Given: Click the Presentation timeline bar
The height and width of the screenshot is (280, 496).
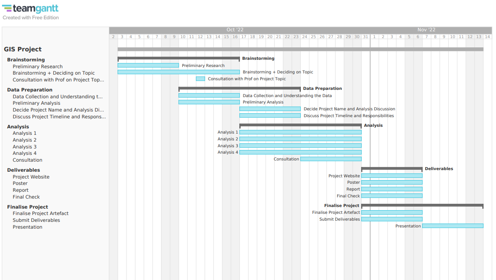Looking at the screenshot, I should [453, 226].
